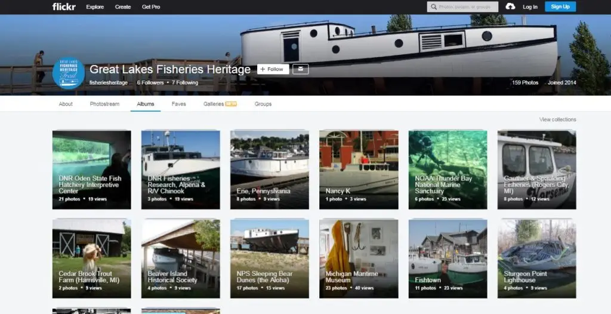Viewport: 611px width, 314px height.
Task: Open the Fishtown album
Action: [x=448, y=258]
